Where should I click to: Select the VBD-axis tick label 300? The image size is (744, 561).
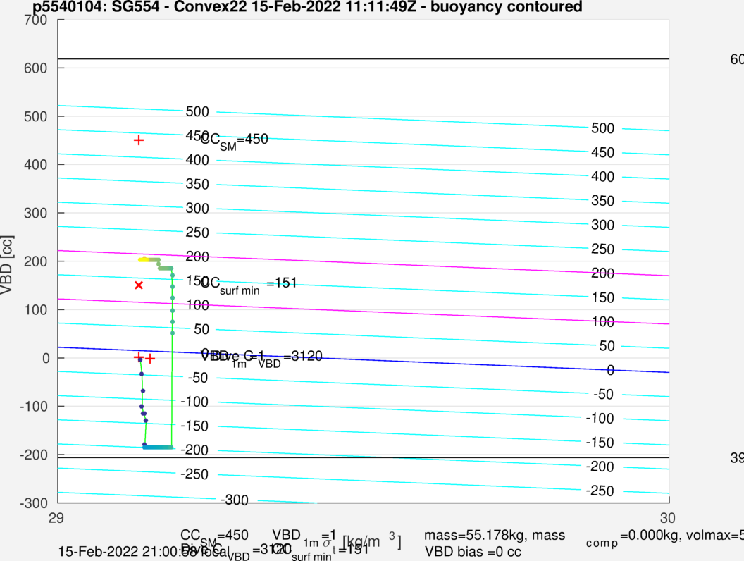(x=36, y=214)
